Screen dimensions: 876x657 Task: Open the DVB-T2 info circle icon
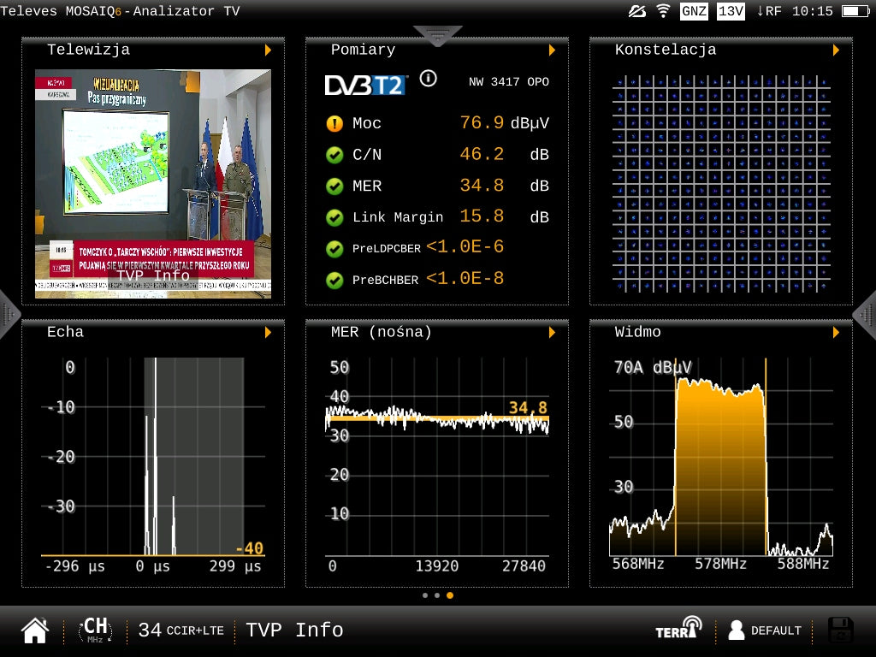pos(428,79)
